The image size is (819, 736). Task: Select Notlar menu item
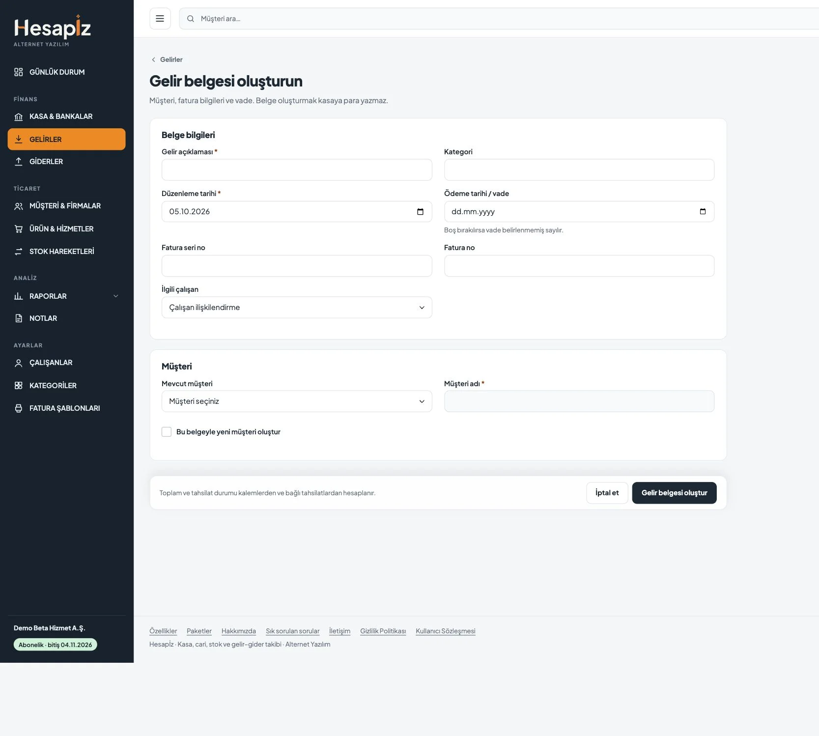click(67, 318)
